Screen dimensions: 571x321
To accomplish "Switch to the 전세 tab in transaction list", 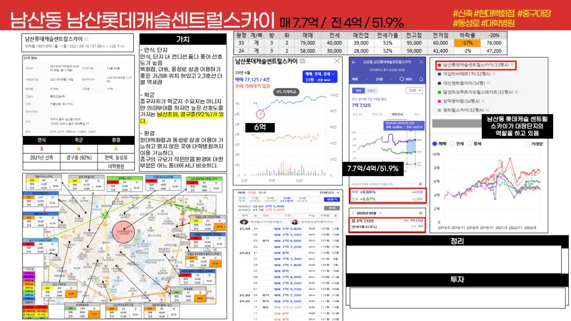I will coord(251,192).
